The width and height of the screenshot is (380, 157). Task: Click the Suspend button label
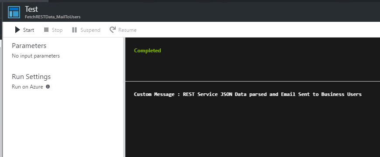[90, 30]
